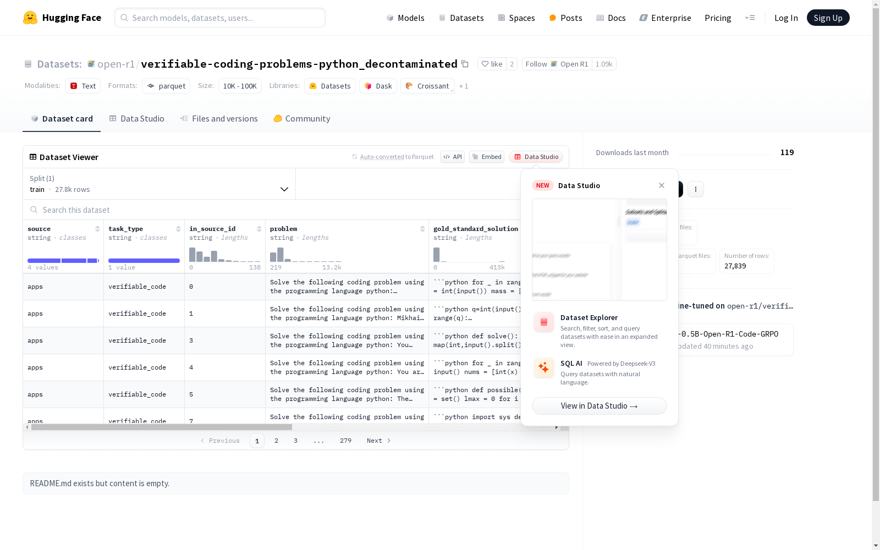Click the table's horizontal scrollbar

tap(162, 427)
